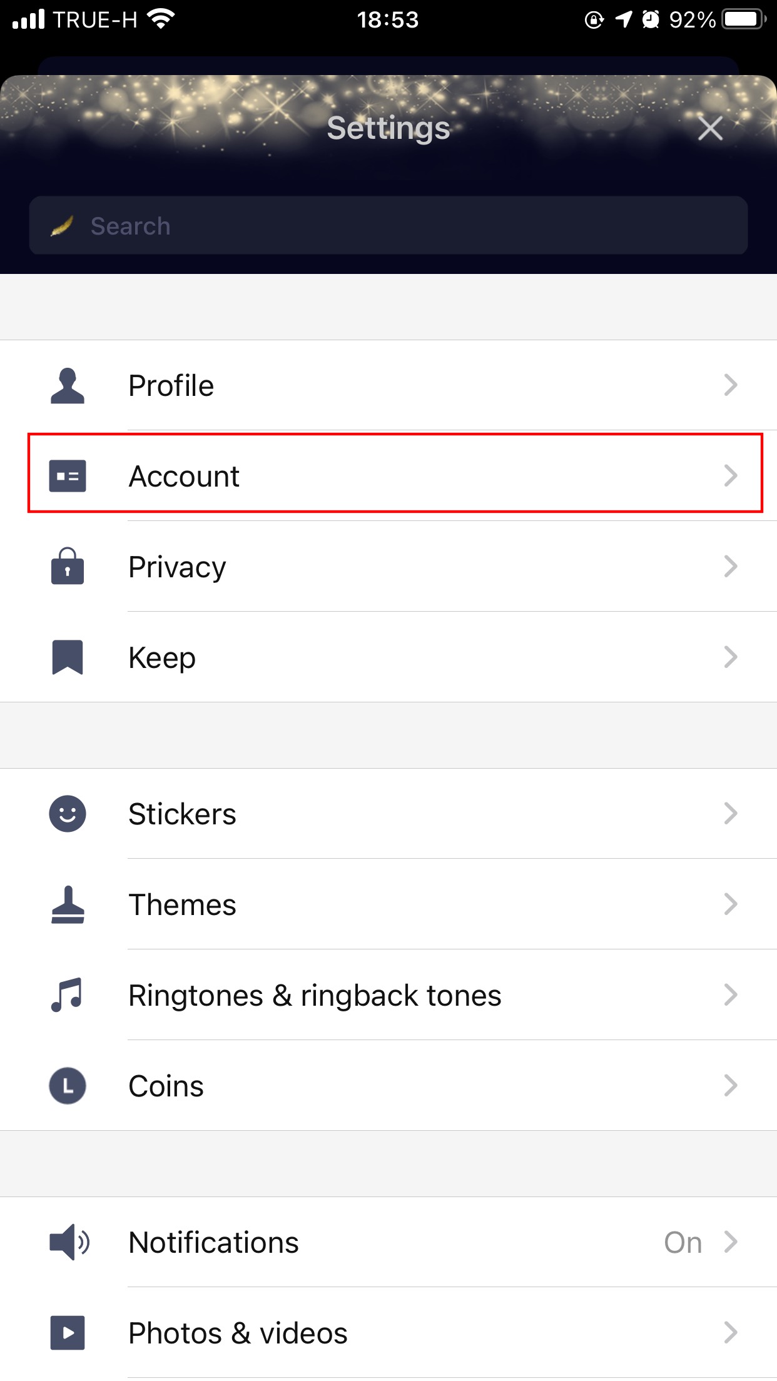
Task: Expand the Coins row chevron
Action: tap(730, 1085)
